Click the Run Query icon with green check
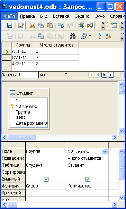This screenshot has width=126, height=209. coord(81,25)
